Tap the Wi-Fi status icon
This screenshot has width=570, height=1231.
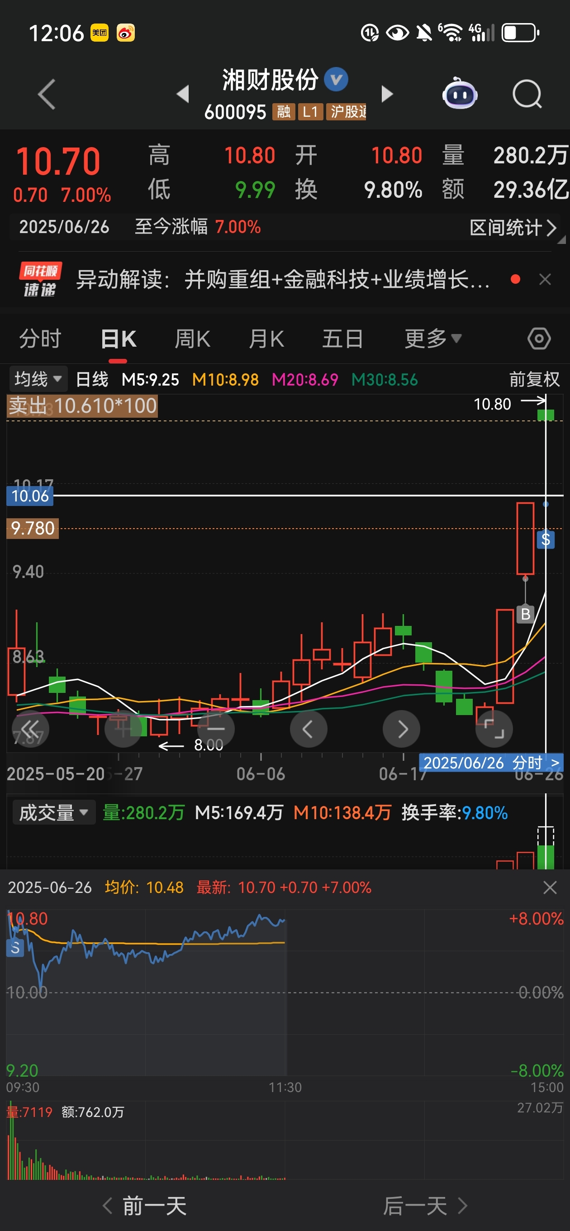[x=450, y=33]
